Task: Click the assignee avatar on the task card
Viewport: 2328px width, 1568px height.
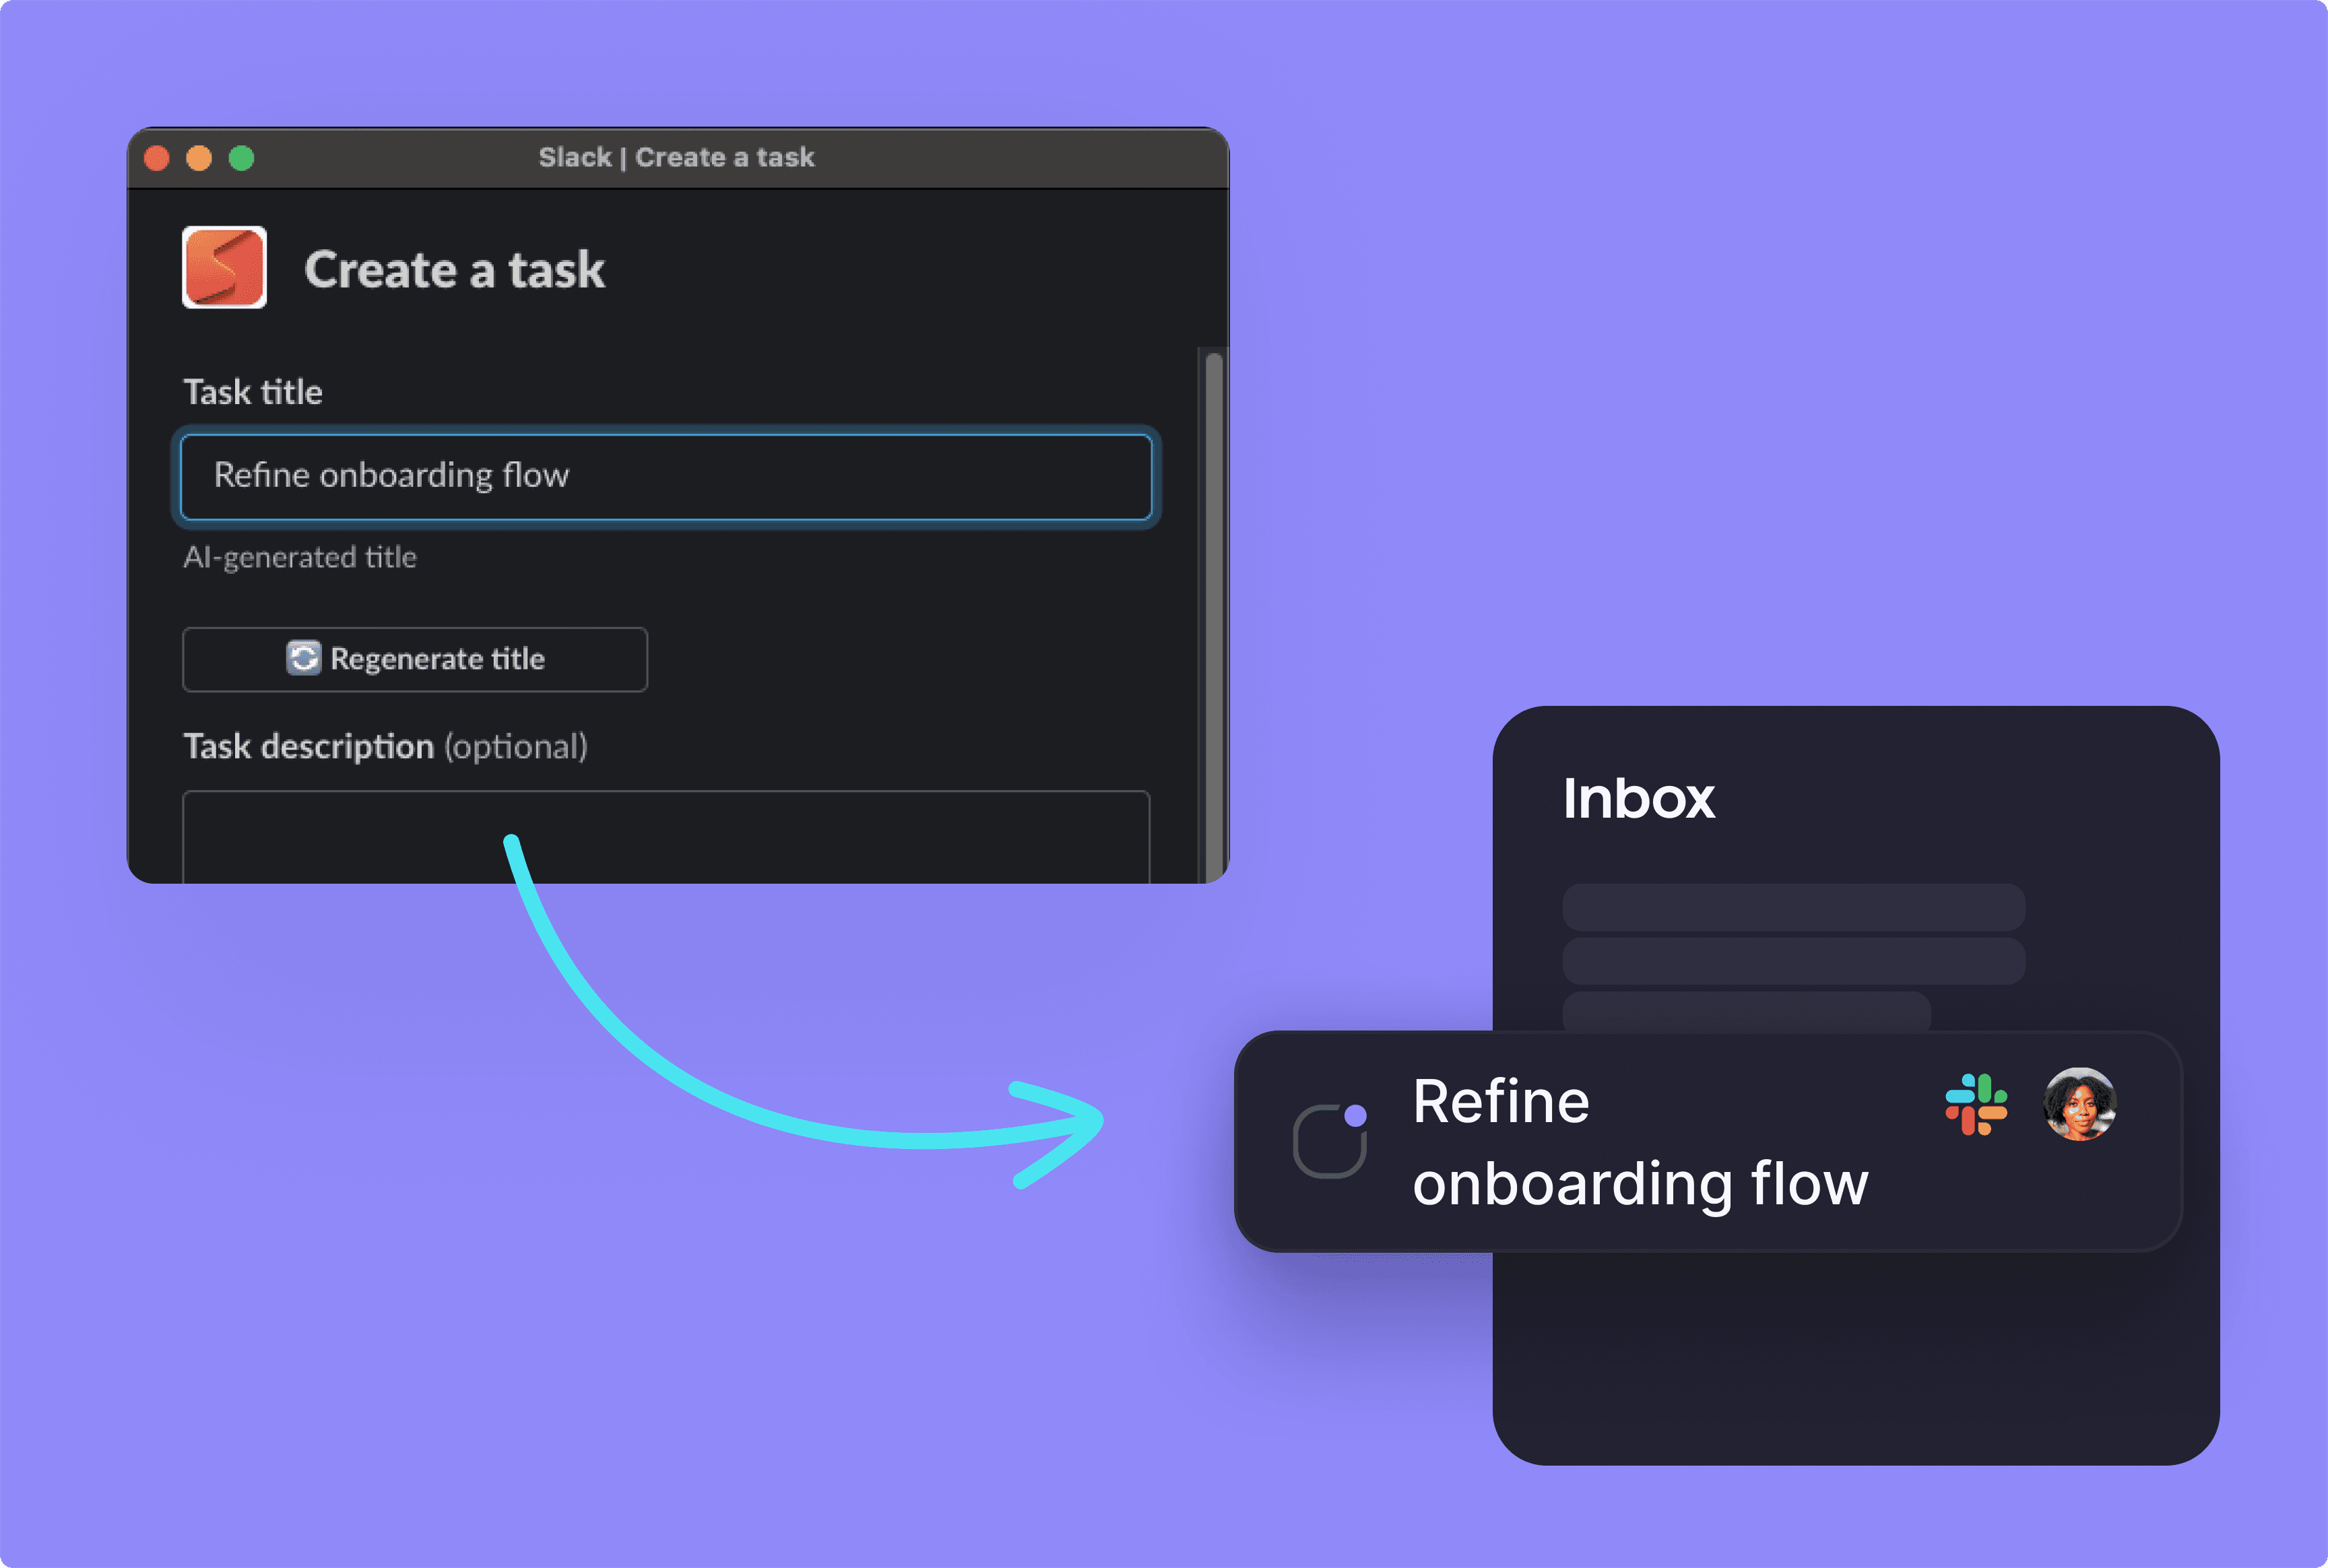Action: tap(2079, 1104)
